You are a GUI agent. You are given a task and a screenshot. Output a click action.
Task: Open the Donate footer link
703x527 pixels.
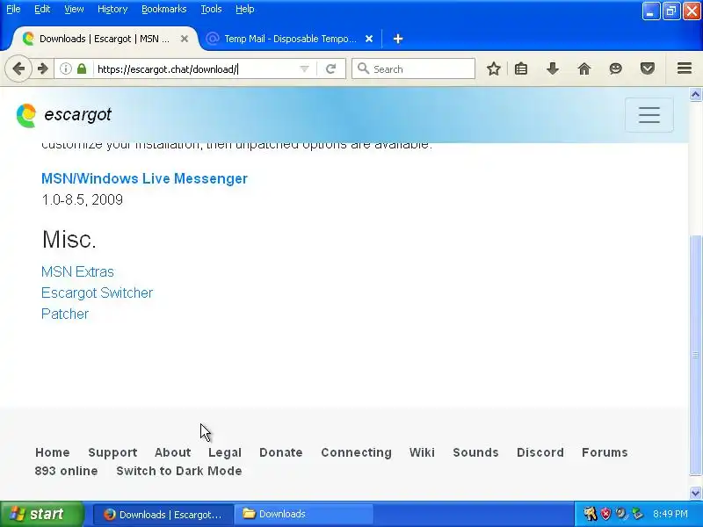point(280,452)
